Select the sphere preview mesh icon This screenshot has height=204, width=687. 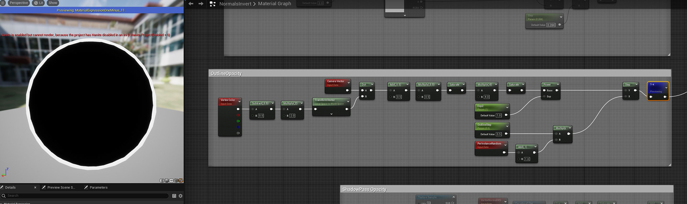(x=166, y=180)
